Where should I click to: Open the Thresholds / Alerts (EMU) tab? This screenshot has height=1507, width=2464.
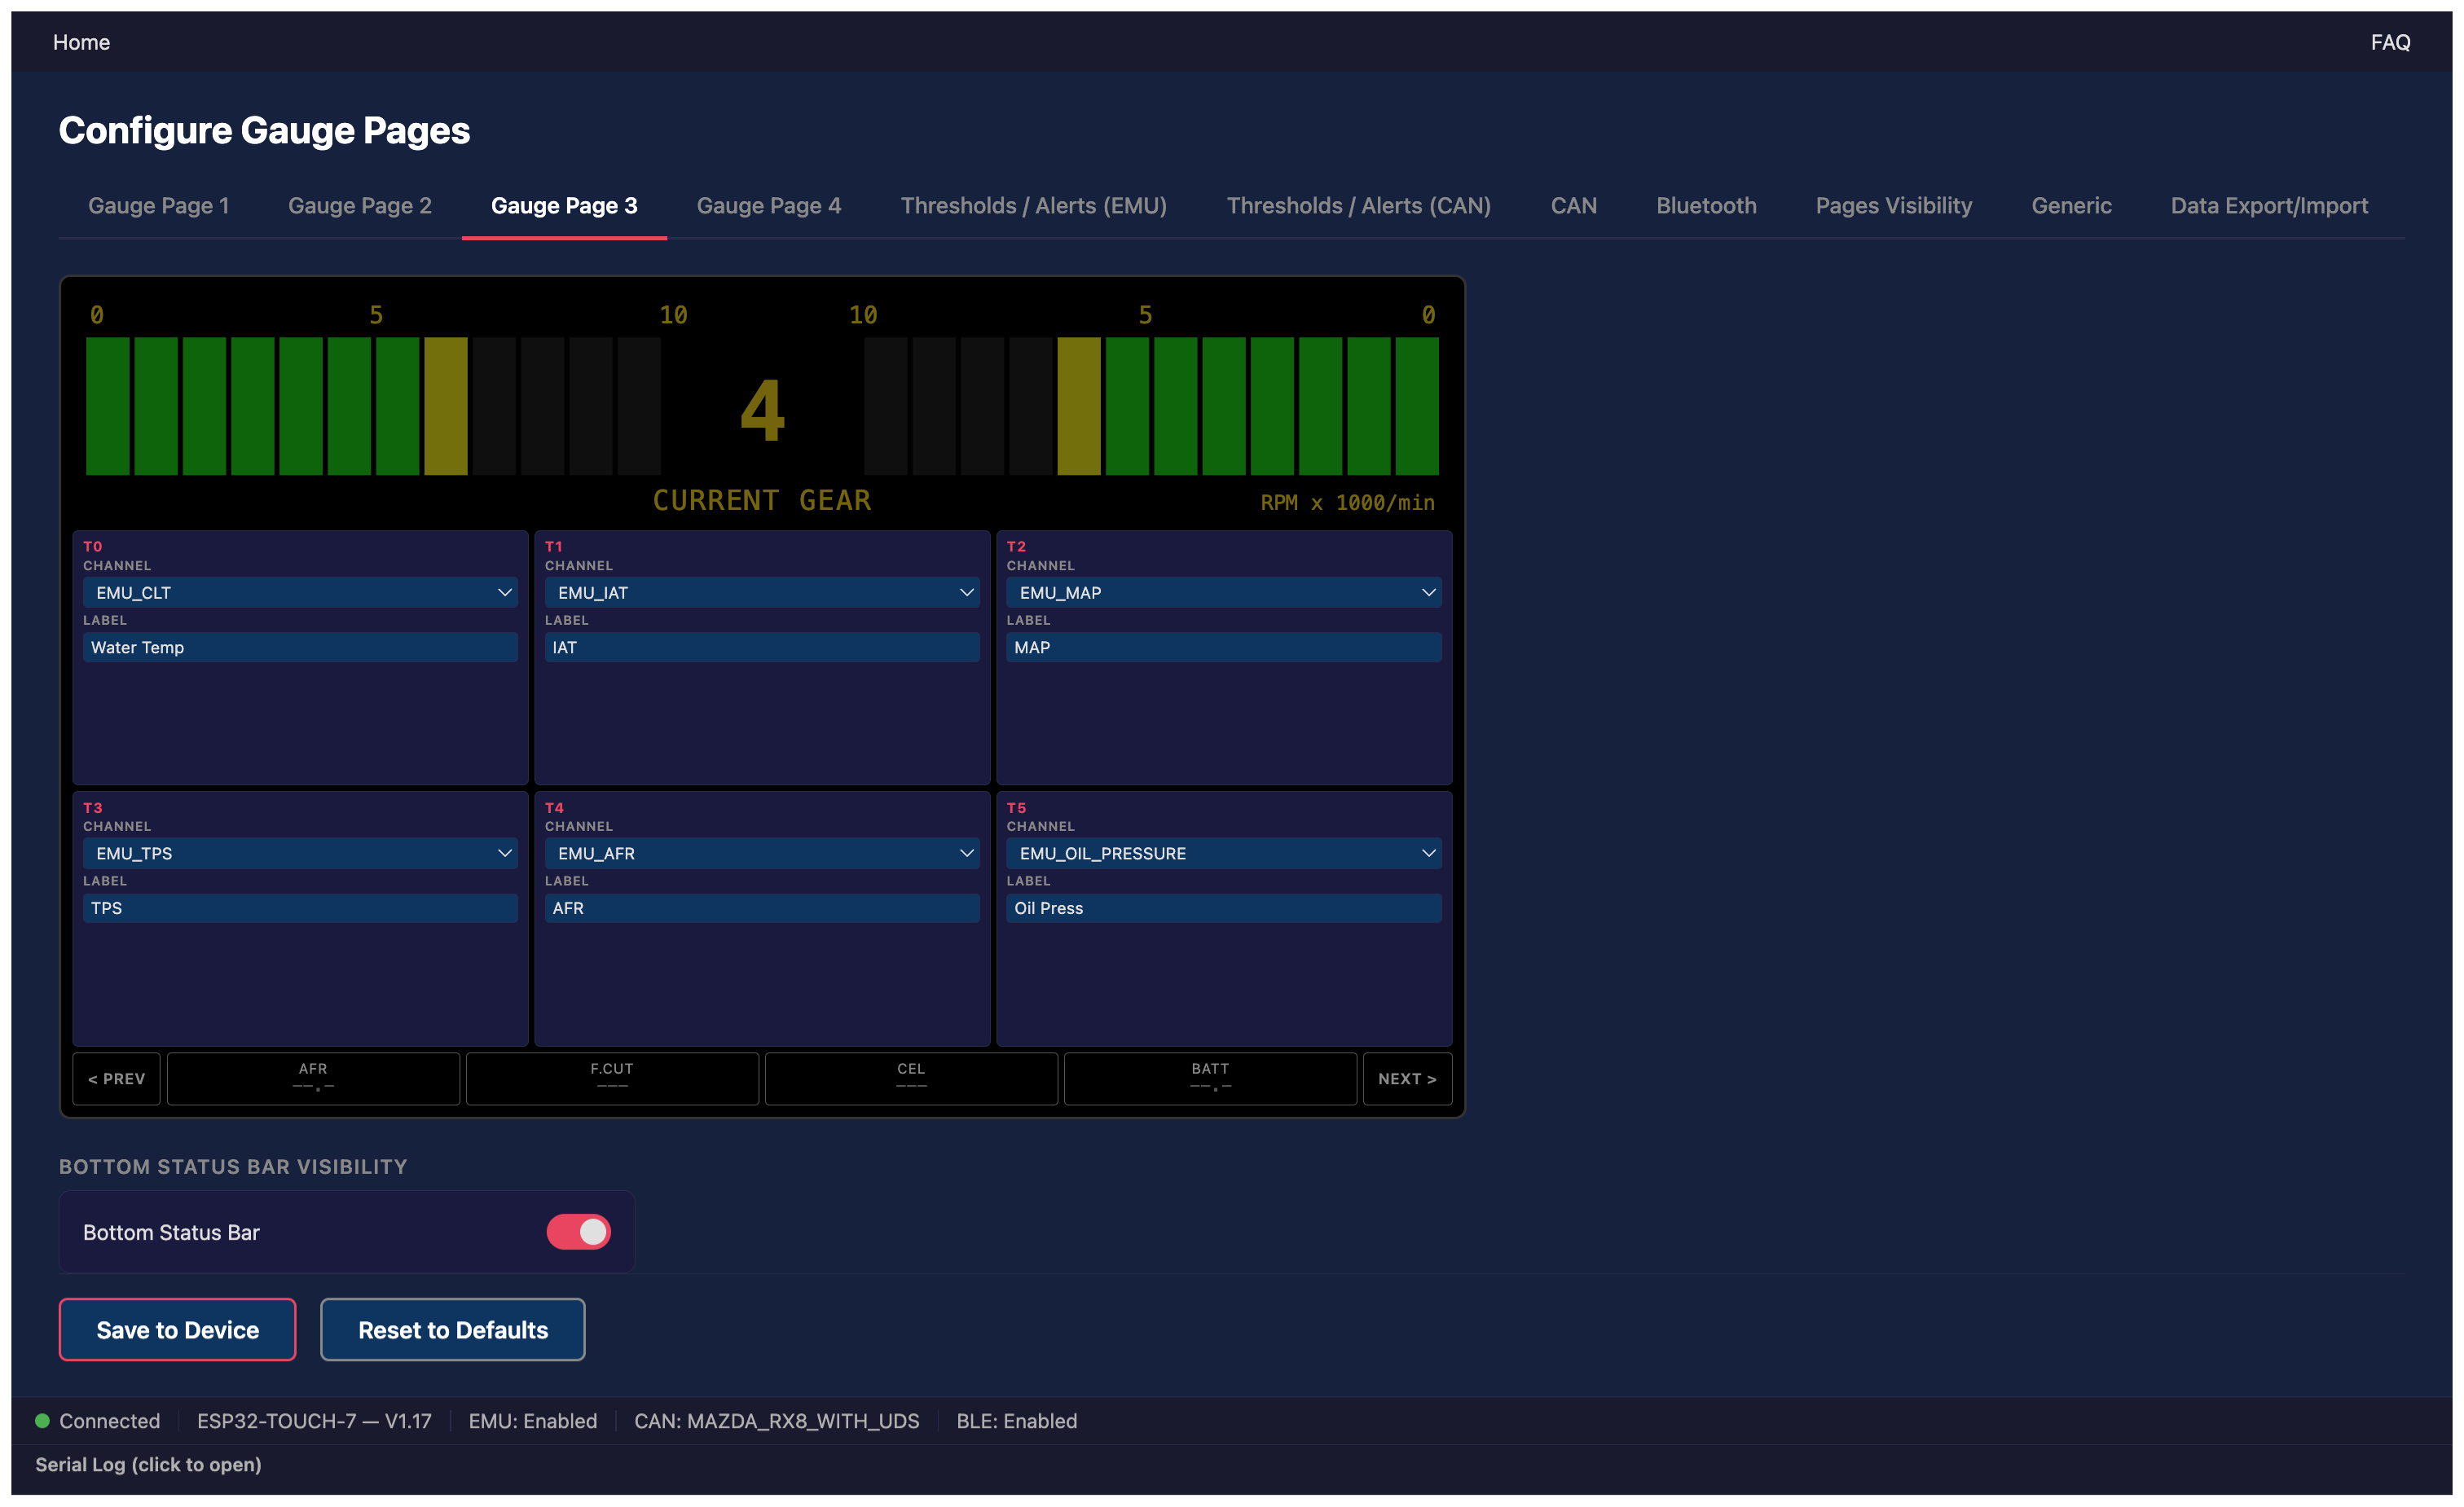click(1034, 205)
